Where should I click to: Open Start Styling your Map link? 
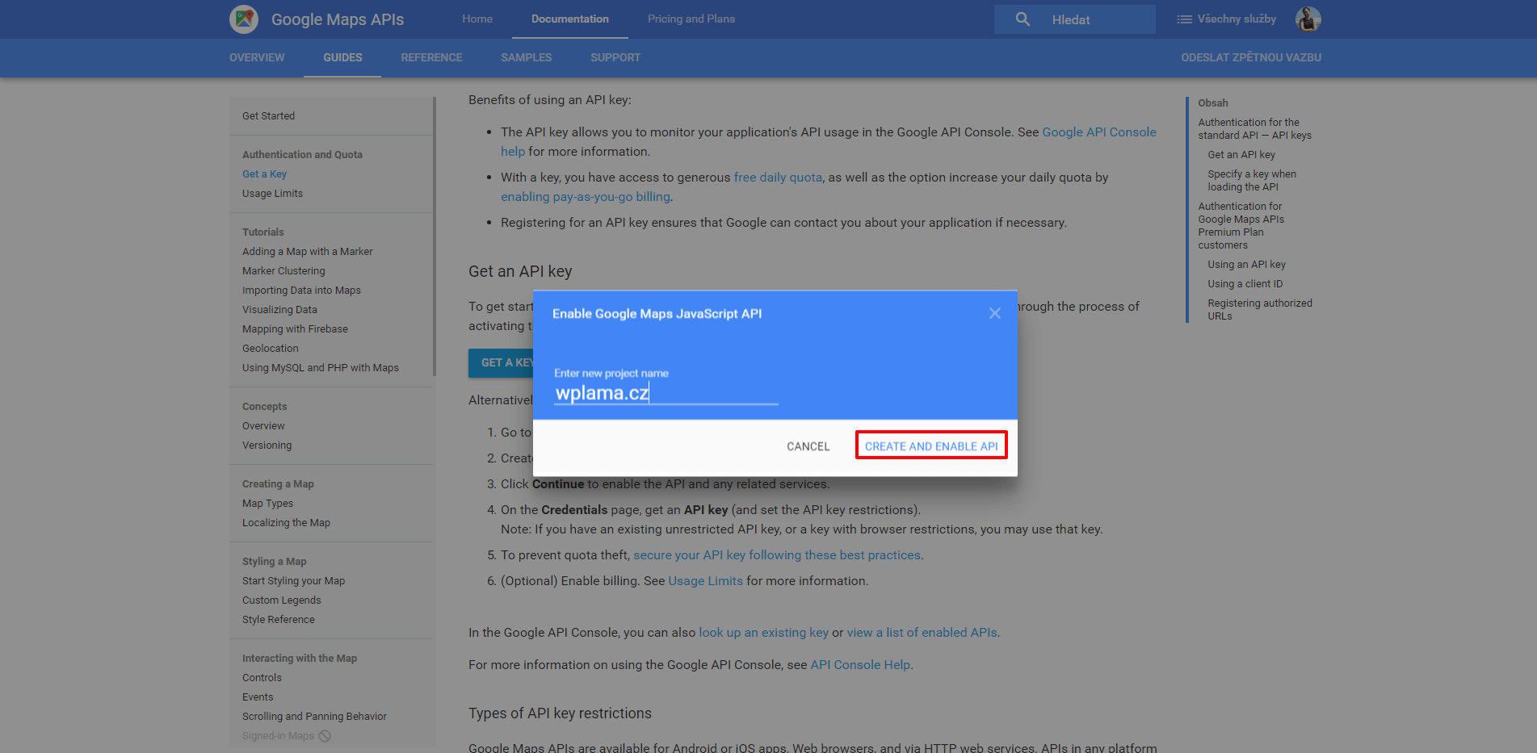pyautogui.click(x=293, y=580)
